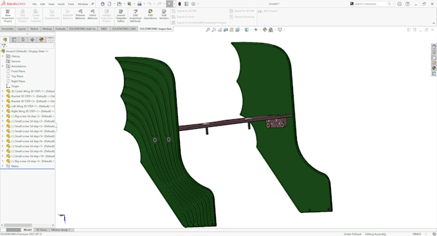Switch to the MBD ribbon tab
The image size is (437, 236).
tap(103, 29)
